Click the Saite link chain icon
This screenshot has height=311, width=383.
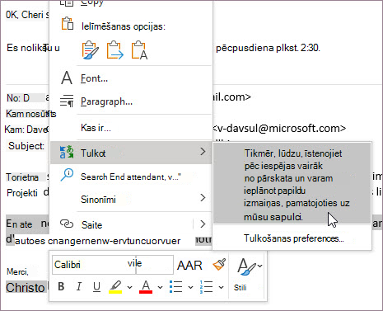pyautogui.click(x=67, y=224)
